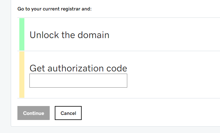The width and height of the screenshot is (220, 133).
Task: Choose Cancel next to Continue
Action: click(68, 113)
